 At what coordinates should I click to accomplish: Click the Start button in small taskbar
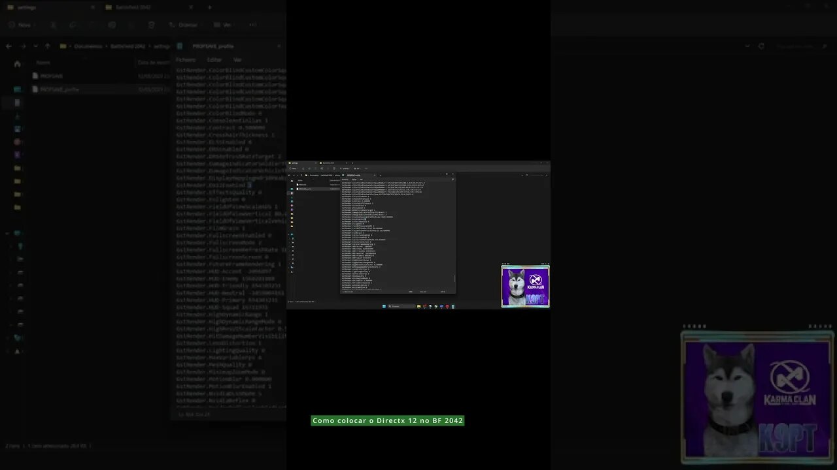click(x=384, y=306)
